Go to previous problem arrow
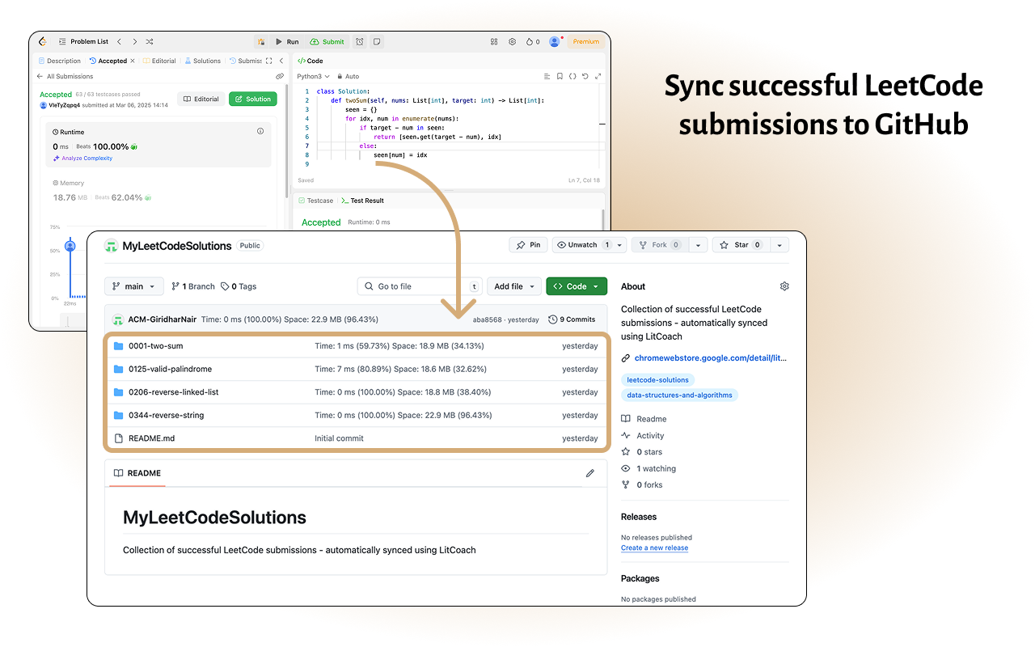The width and height of the screenshot is (1035, 647). point(120,41)
